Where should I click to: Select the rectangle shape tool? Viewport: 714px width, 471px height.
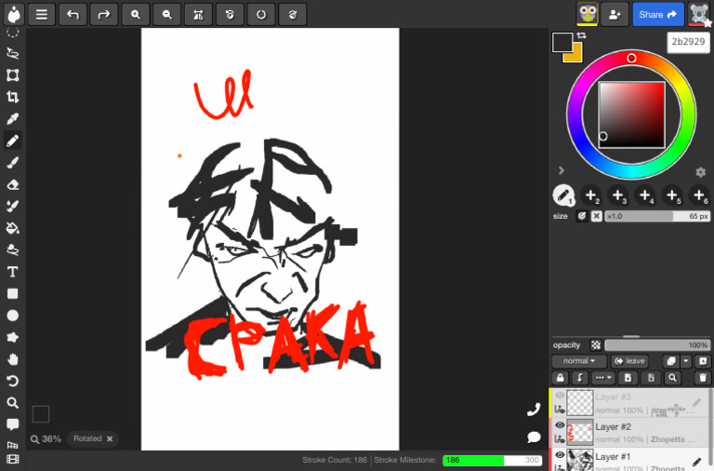[x=13, y=293]
